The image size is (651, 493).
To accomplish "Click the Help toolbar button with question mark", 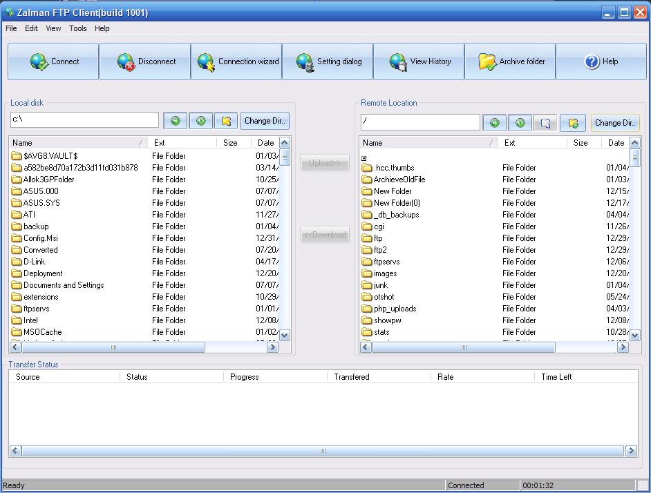I will (601, 61).
